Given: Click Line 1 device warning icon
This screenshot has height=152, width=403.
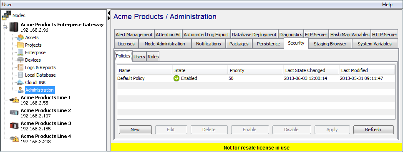Looking at the screenshot, I should pos(14,100).
